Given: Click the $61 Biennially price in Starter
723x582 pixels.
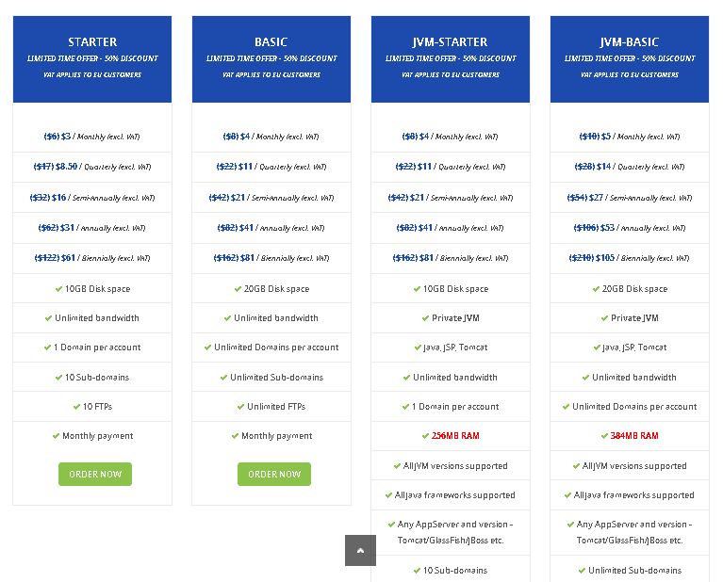Looking at the screenshot, I should tap(68, 258).
